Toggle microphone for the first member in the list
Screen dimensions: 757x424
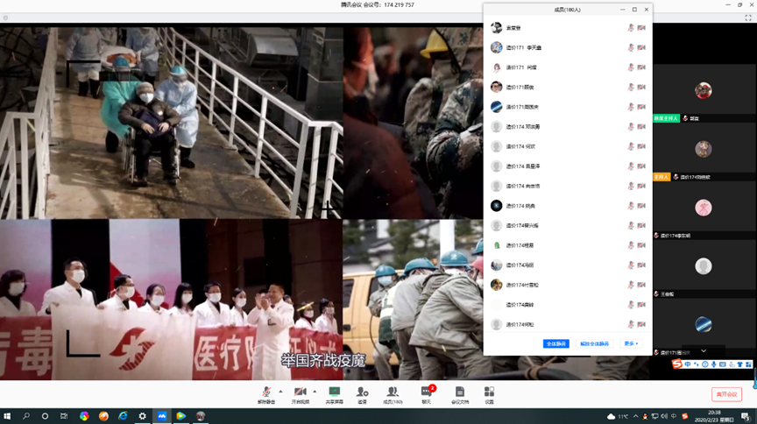pos(631,28)
